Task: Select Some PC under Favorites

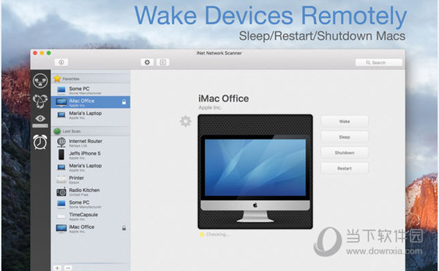Action: 91,91
